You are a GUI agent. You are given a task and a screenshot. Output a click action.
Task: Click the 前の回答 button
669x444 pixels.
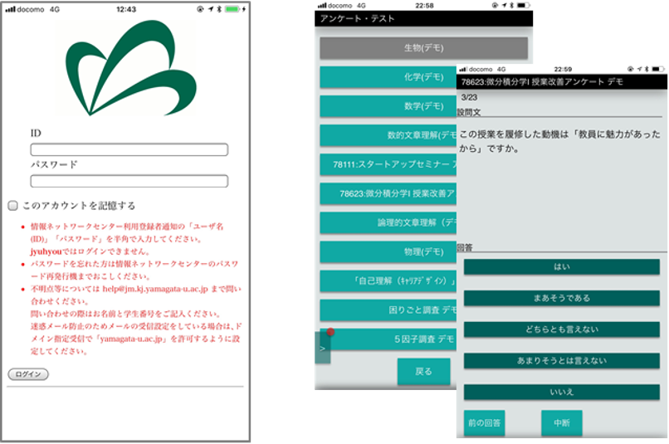click(484, 423)
